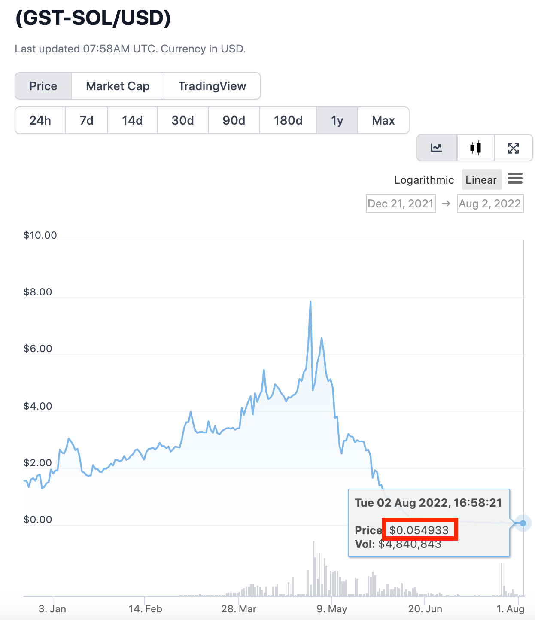Edit the Dec 21, 2021 start date
535x620 pixels.
point(401,204)
